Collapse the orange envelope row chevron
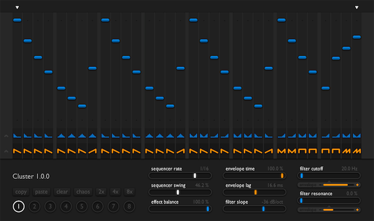The height and width of the screenshot is (221, 374). click(6, 151)
